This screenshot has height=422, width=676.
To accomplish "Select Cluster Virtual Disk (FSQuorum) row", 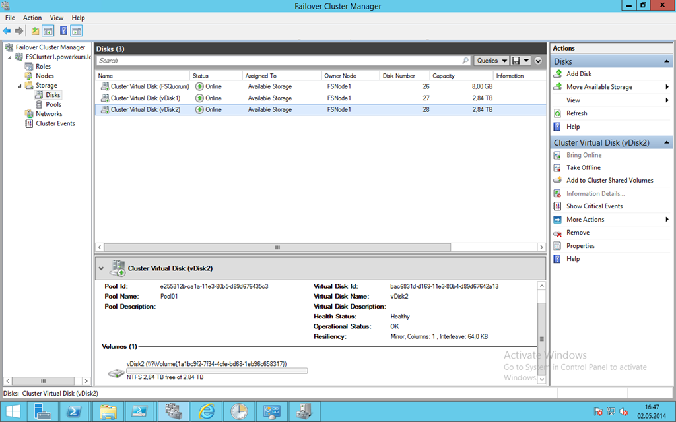I will [320, 86].
